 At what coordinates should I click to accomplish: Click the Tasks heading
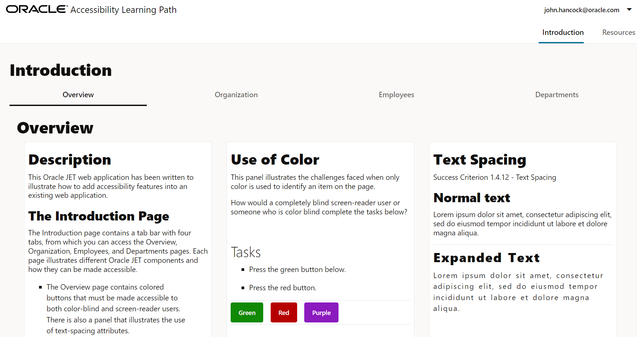pos(246,252)
